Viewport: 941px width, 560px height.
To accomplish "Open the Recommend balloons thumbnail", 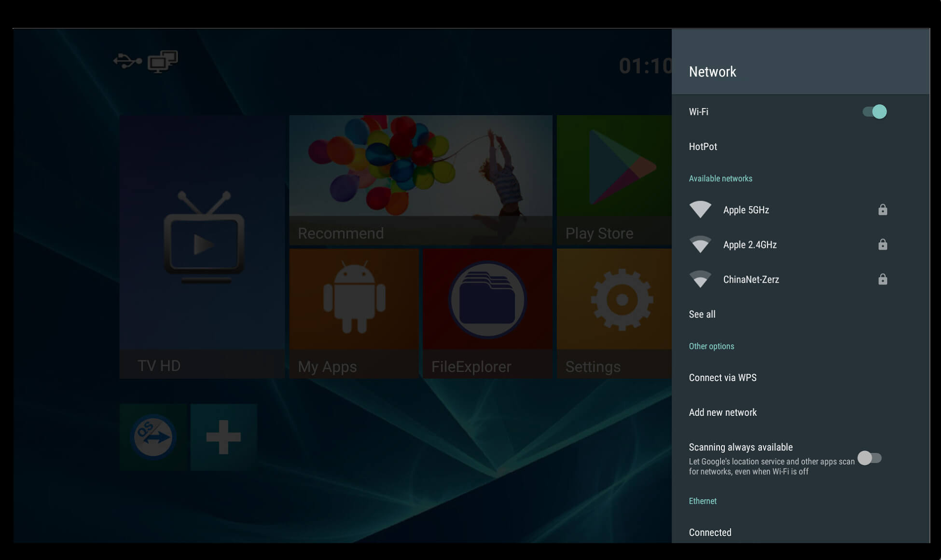I will 420,179.
